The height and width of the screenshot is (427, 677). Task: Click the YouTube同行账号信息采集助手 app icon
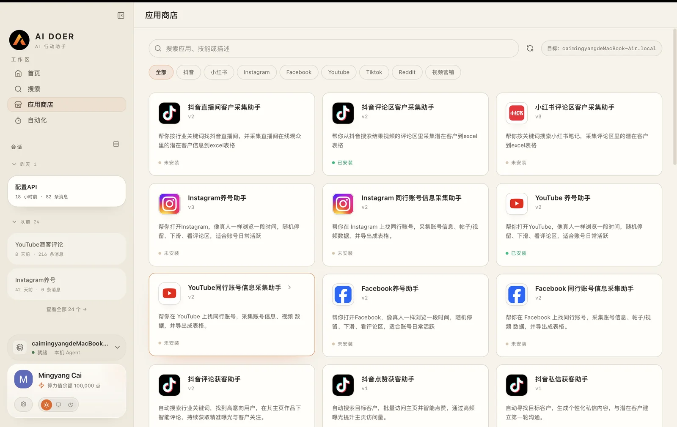tap(169, 293)
